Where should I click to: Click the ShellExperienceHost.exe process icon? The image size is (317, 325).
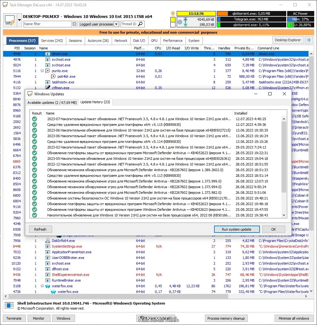48,275
